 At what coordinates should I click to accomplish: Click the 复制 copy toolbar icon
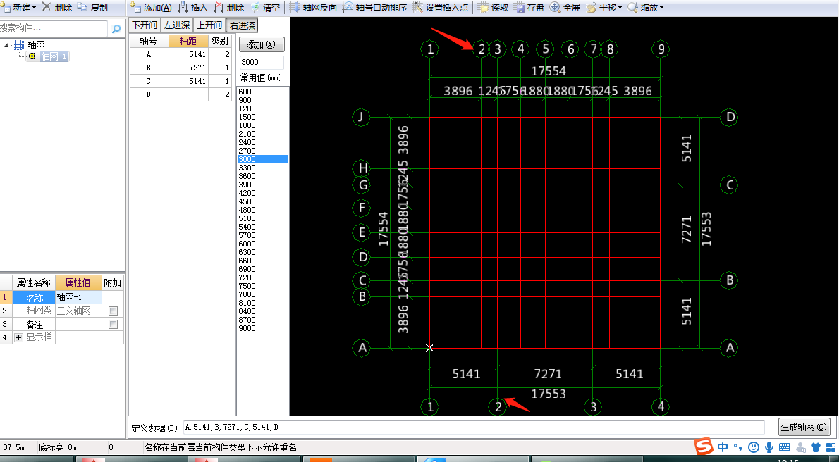(x=82, y=8)
